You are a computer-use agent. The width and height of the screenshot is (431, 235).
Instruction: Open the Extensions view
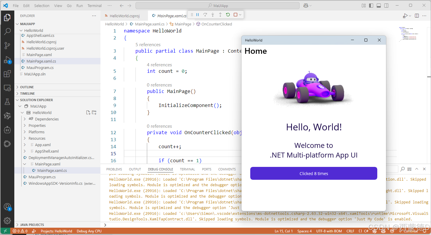[x=7, y=74]
